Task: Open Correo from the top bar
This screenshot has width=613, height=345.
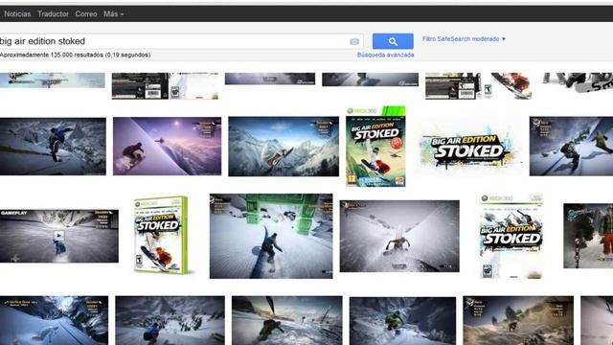Action: point(86,13)
